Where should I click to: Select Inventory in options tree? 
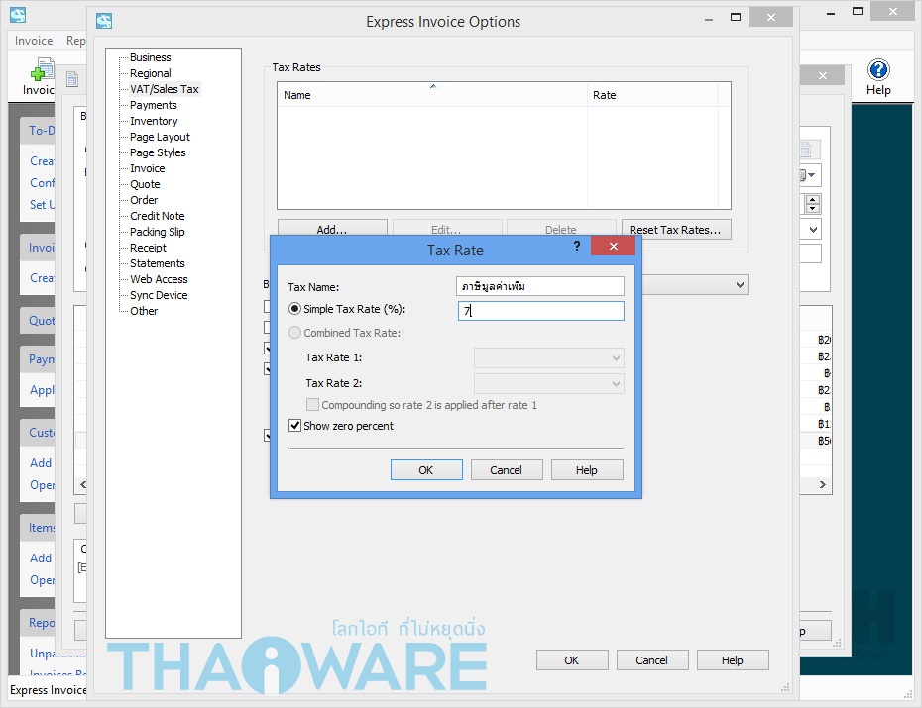pyautogui.click(x=154, y=121)
